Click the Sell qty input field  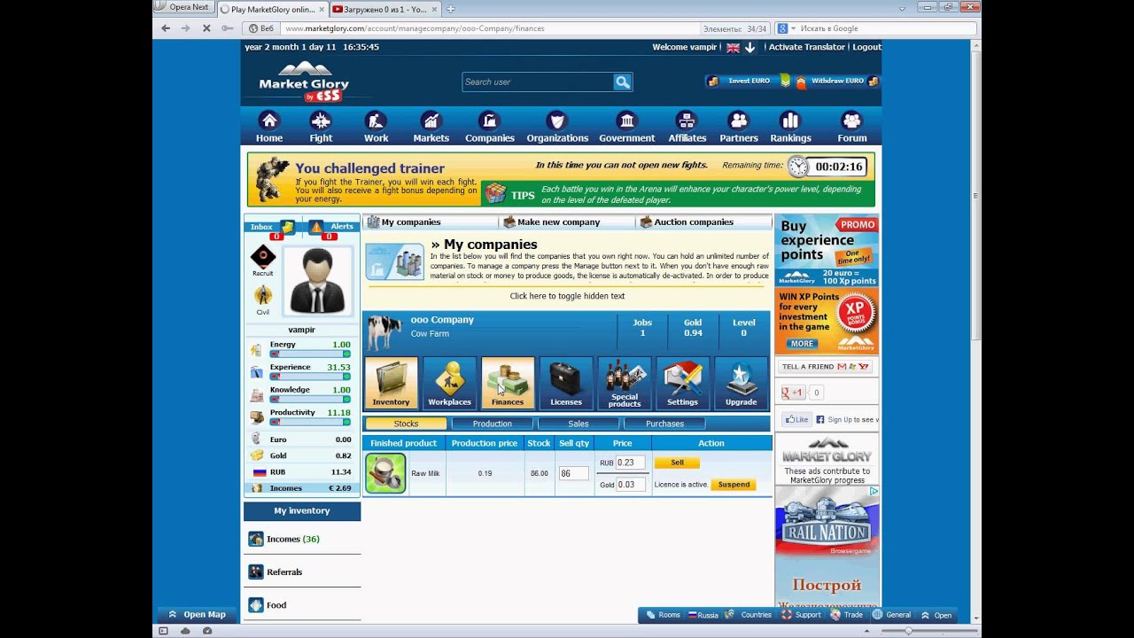tap(573, 473)
